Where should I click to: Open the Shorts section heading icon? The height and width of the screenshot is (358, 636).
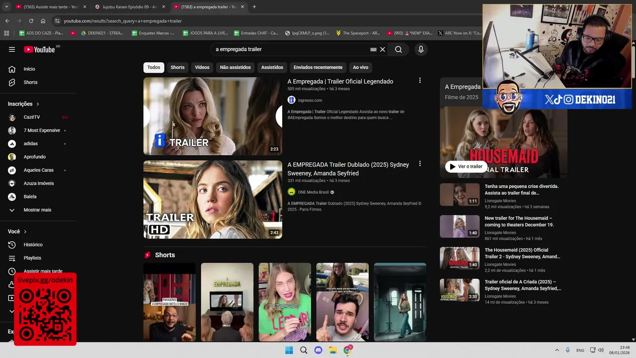[x=148, y=255]
